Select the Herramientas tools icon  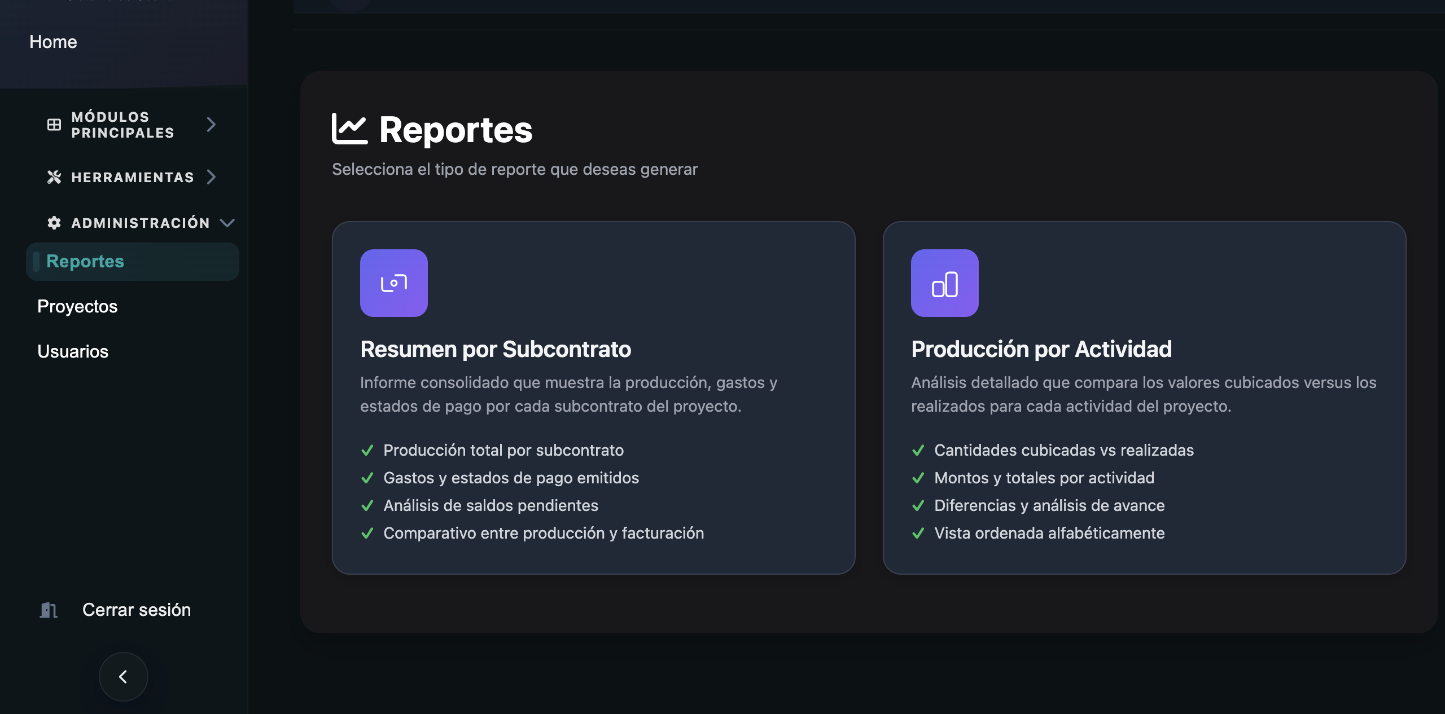coord(54,177)
